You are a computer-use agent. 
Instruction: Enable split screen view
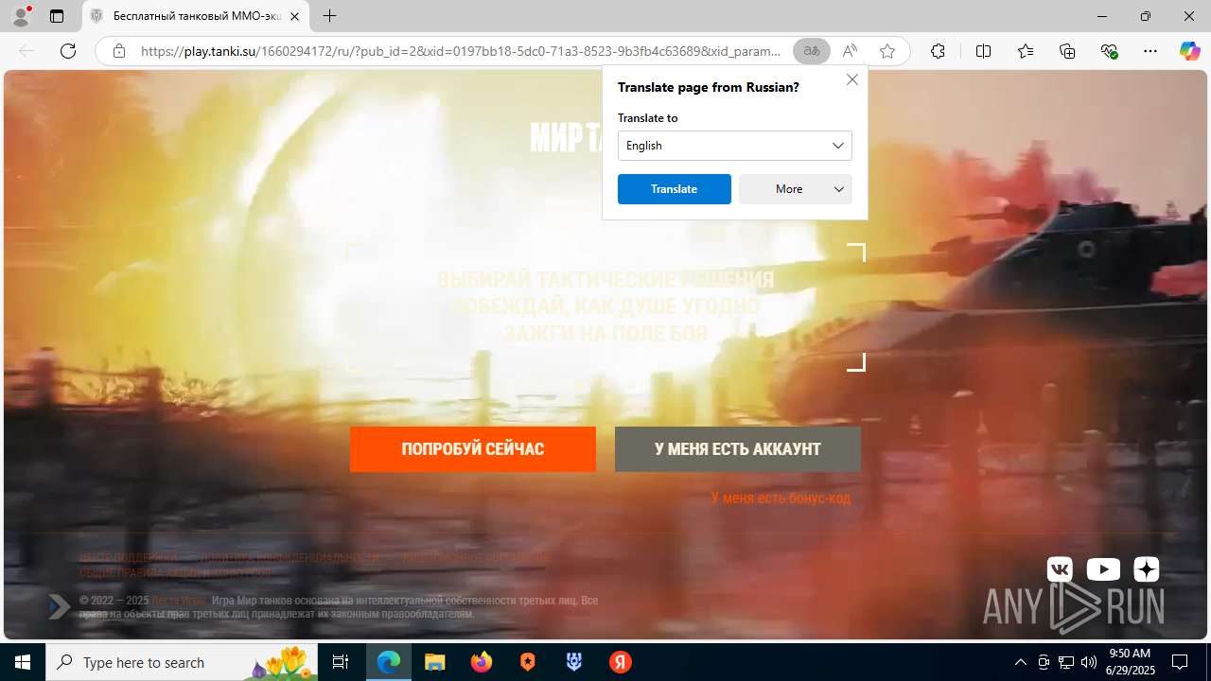983,51
